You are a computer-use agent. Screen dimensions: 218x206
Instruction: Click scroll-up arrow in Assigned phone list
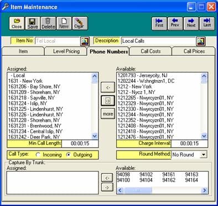(x=95, y=76)
